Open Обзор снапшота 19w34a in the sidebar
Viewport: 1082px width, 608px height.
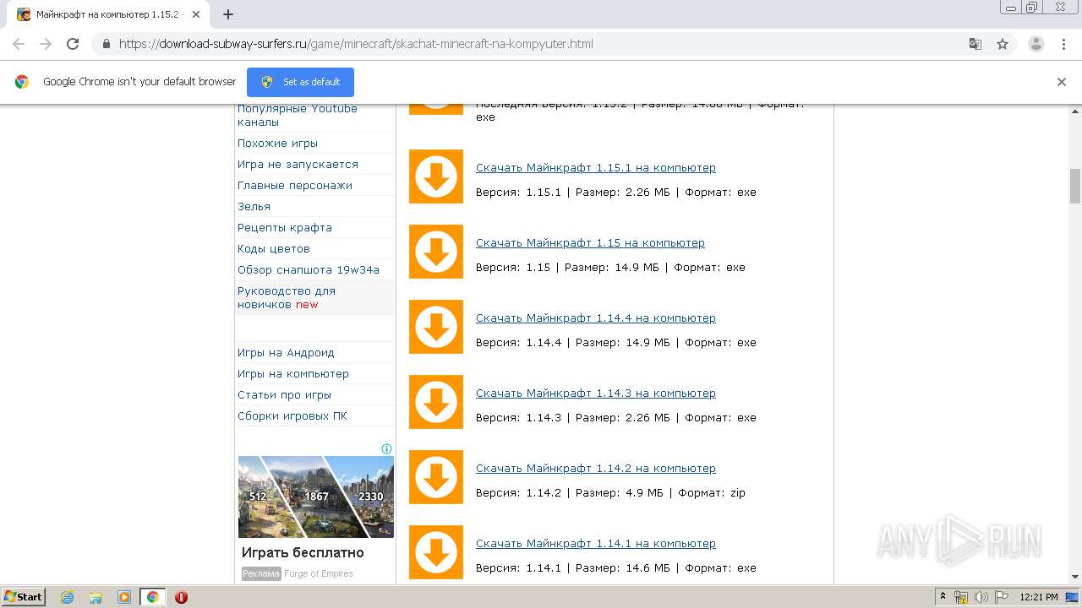309,269
